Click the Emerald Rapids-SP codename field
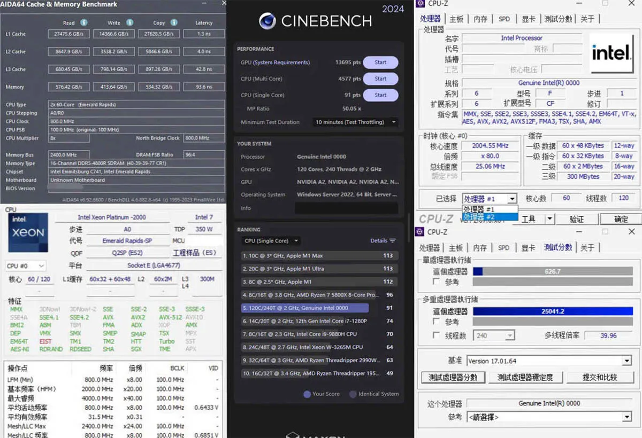Viewport: 642px width, 438px height. (127, 241)
